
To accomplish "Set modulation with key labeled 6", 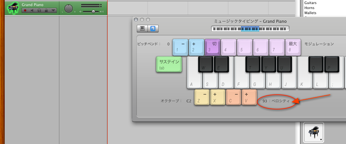I will tap(261, 47).
